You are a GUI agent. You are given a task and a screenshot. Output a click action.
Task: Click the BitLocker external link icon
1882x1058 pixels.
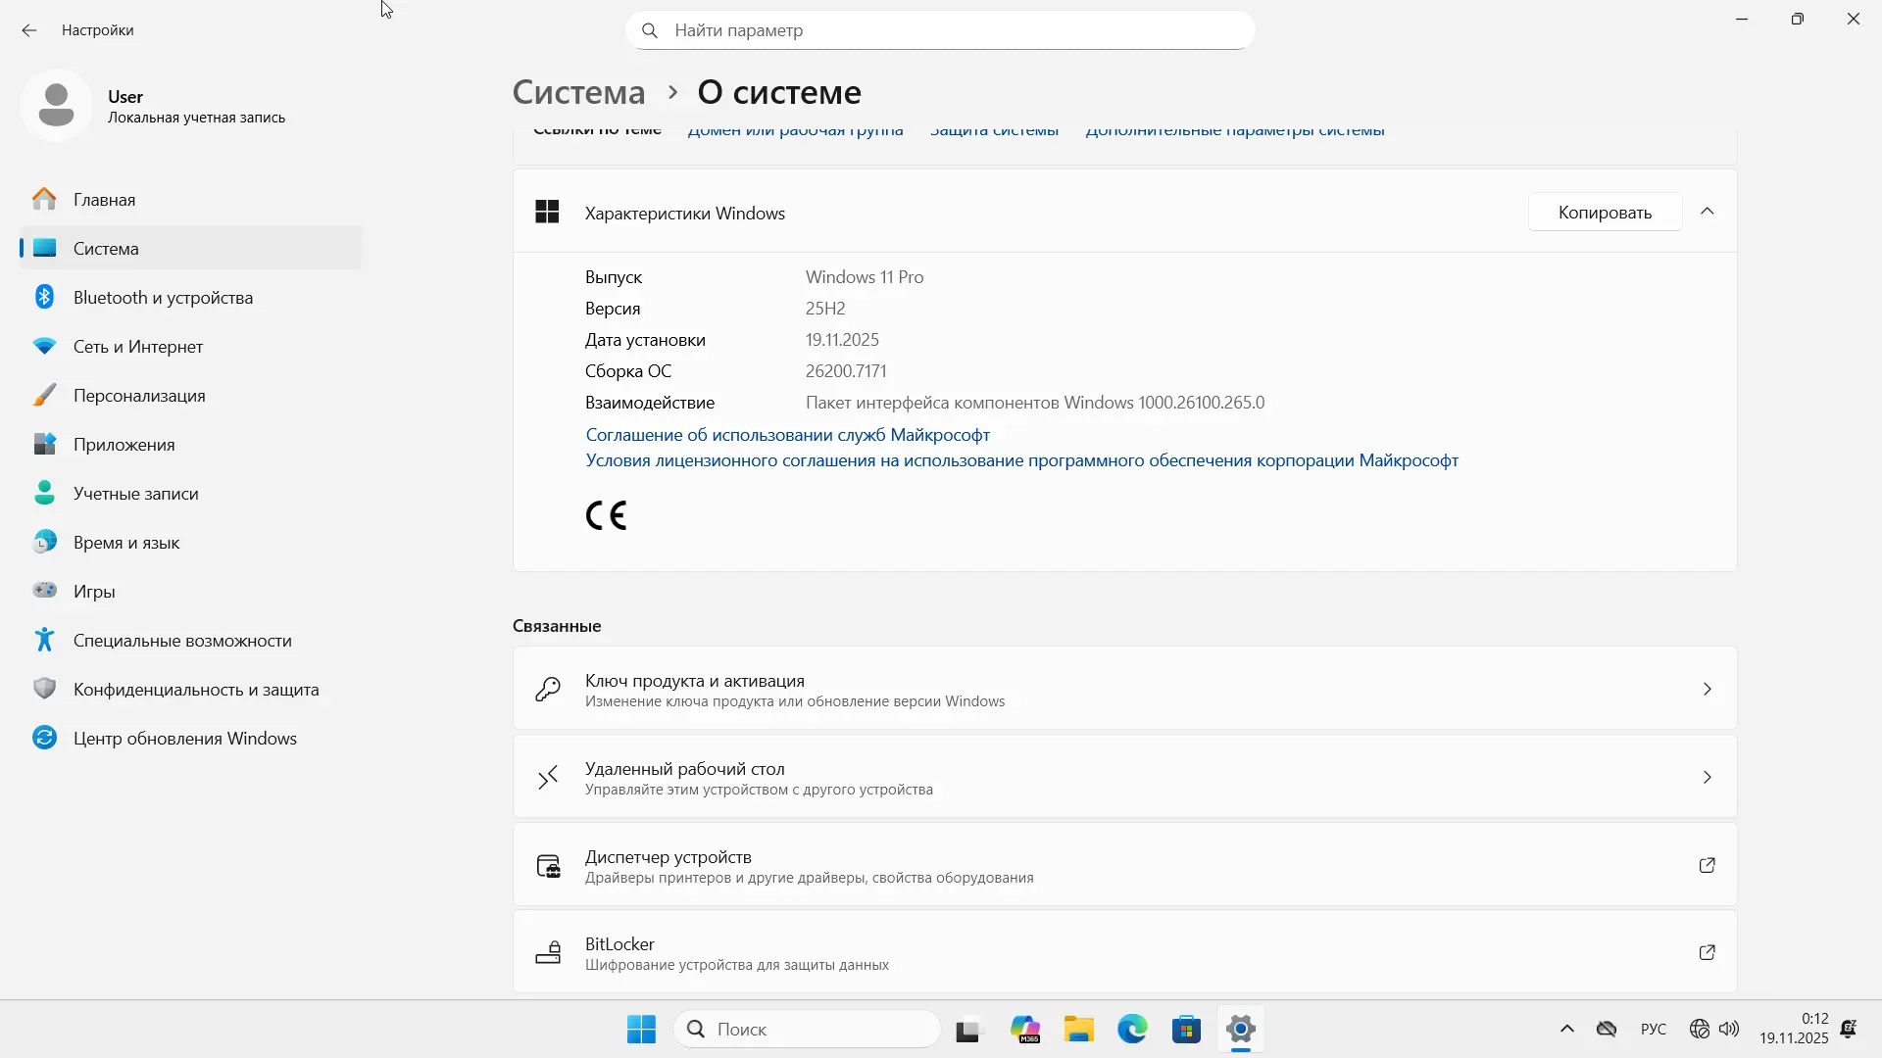point(1707,952)
